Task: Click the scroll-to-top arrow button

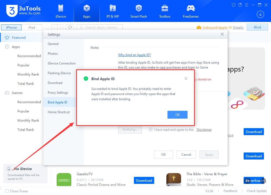Action: coord(263,181)
